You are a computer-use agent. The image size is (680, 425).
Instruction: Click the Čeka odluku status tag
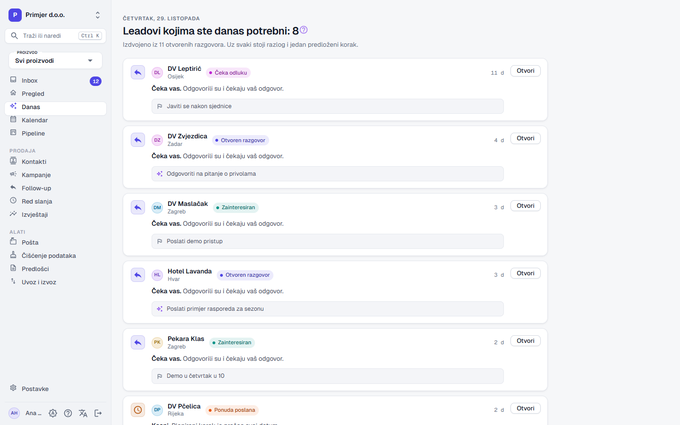coord(228,73)
